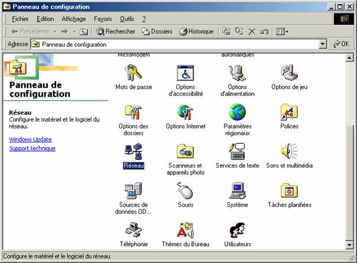Toggle the Dossiers folders pane button

pos(157,32)
